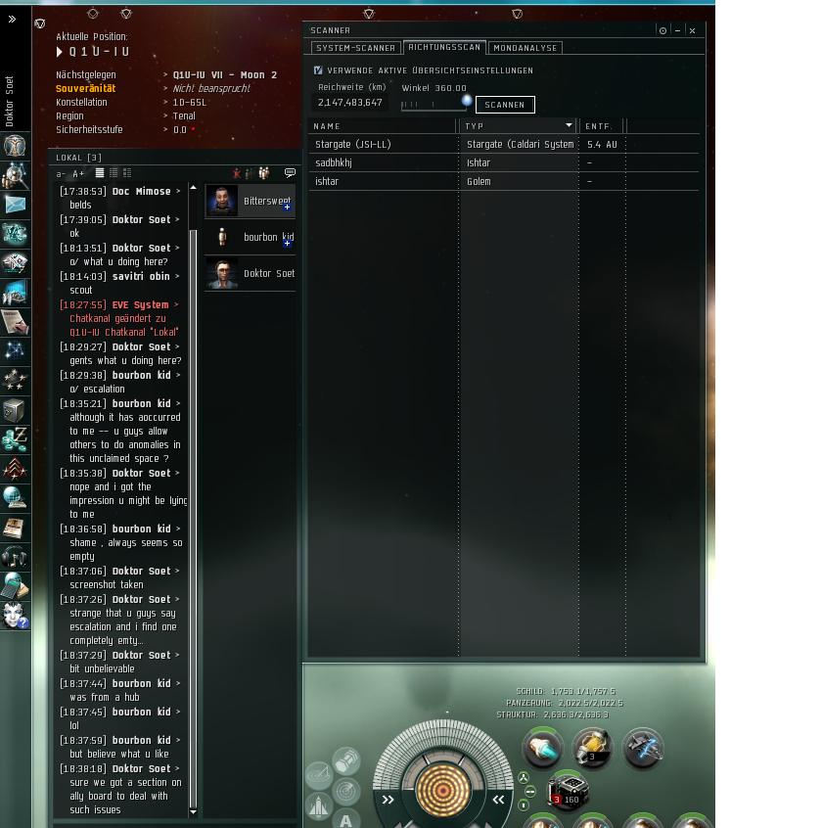Open the Corporation five-stars icon

[x=15, y=380]
